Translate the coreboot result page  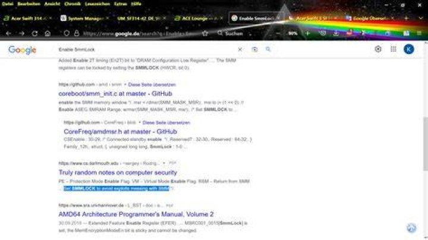(x=152, y=84)
